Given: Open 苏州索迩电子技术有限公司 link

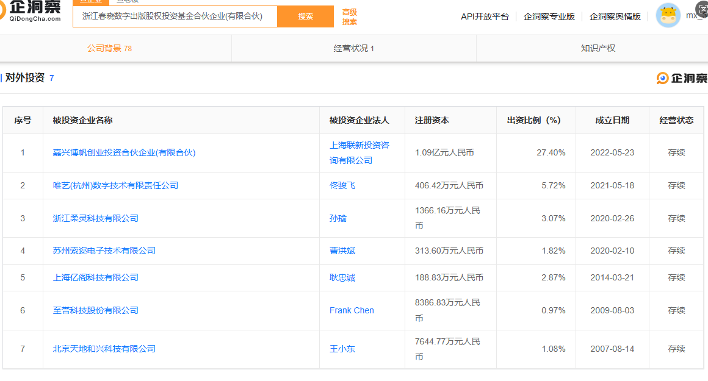Looking at the screenshot, I should click(104, 251).
